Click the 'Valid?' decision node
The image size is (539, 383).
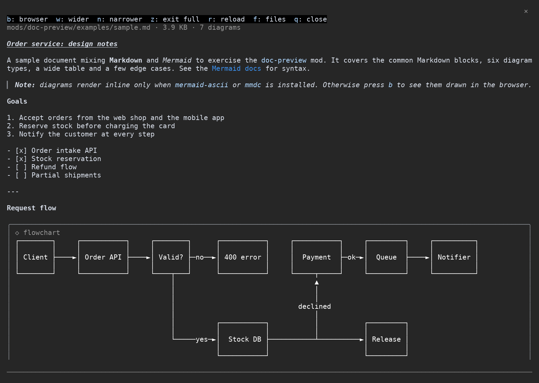[x=171, y=257]
